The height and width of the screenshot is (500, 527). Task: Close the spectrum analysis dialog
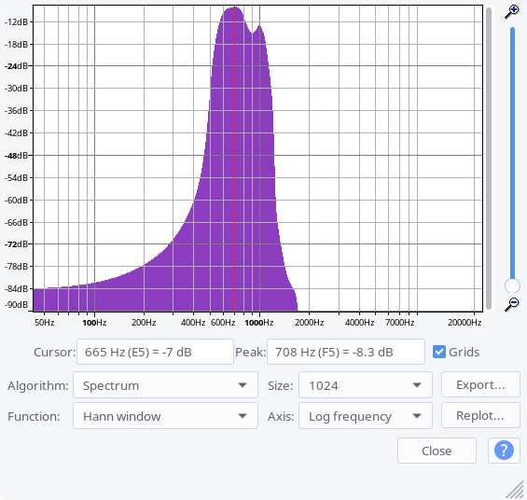tap(437, 451)
